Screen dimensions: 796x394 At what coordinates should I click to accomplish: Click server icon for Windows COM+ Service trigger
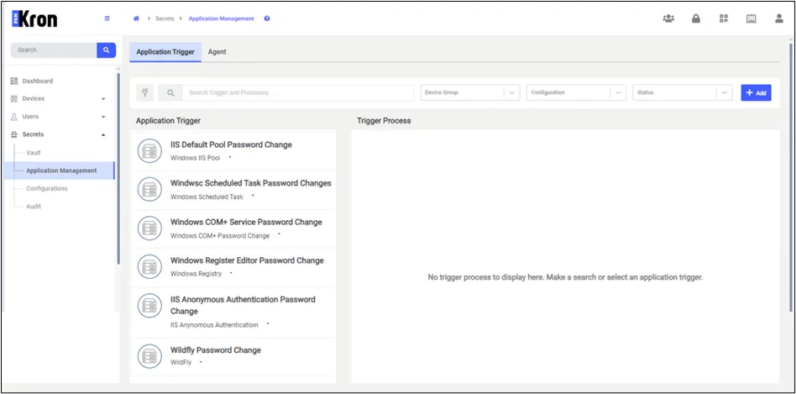[x=149, y=229]
